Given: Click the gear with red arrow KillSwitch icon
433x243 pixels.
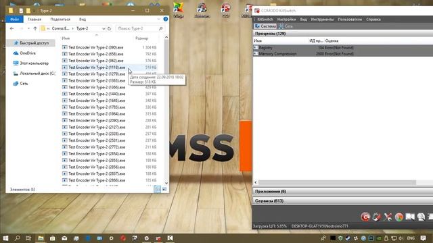Looking at the screenshot, I should pyautogui.click(x=377, y=217).
